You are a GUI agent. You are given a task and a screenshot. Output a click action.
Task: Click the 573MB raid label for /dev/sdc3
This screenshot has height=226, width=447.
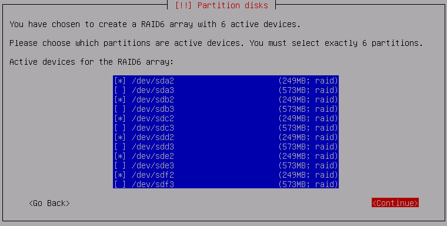[x=308, y=128]
